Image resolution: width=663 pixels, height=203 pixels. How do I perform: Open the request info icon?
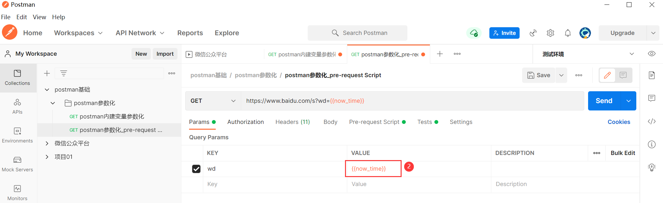click(x=652, y=144)
